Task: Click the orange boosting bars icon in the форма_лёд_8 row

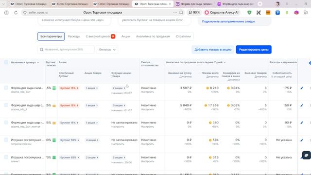Action: coord(54,105)
